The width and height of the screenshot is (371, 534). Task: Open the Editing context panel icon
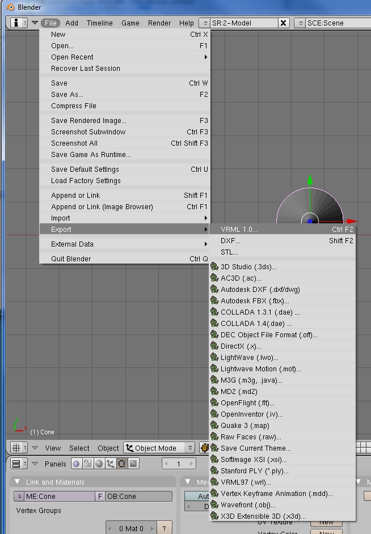coord(122,464)
